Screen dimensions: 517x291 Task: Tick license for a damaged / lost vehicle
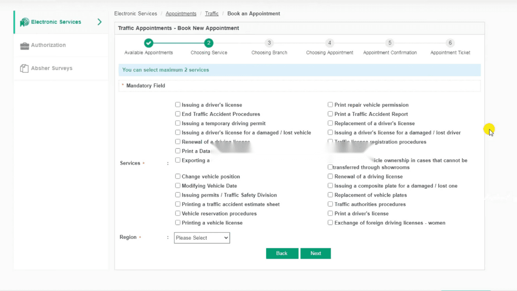point(178,133)
